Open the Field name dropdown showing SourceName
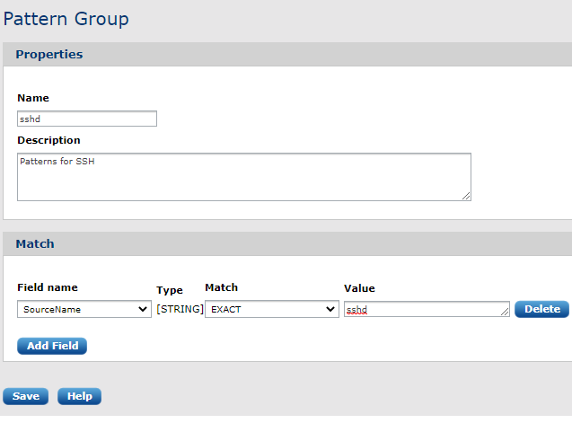This screenshot has width=572, height=432. tap(84, 309)
